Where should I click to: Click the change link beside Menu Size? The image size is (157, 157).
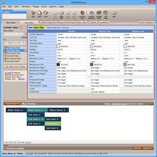(28, 142)
